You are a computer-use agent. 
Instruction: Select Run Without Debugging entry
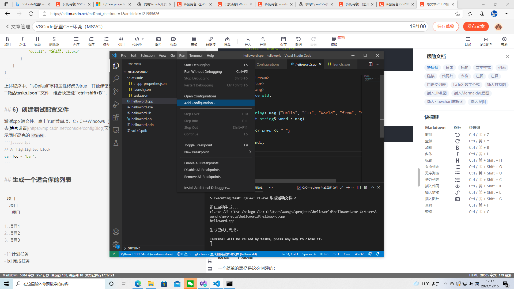[x=216, y=71]
